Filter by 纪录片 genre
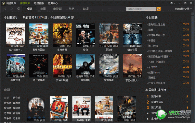Viewport: 195px width, 123px height. click(x=17, y=118)
